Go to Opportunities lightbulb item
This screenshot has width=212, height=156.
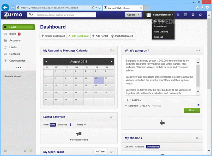tap(17, 61)
